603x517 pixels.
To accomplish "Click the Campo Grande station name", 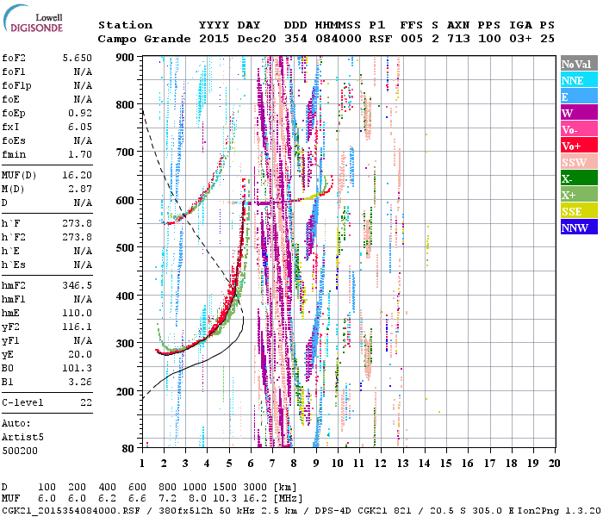I will pos(144,39).
